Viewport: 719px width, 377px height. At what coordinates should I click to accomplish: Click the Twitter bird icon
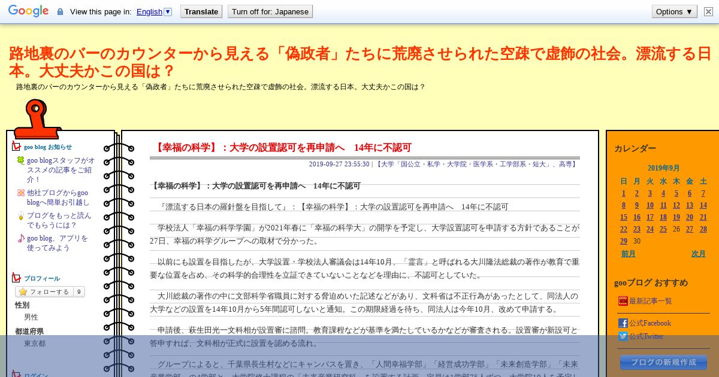click(623, 336)
